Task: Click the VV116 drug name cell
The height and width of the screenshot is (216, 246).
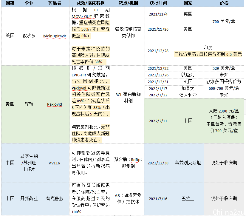Action: [x=54, y=163]
